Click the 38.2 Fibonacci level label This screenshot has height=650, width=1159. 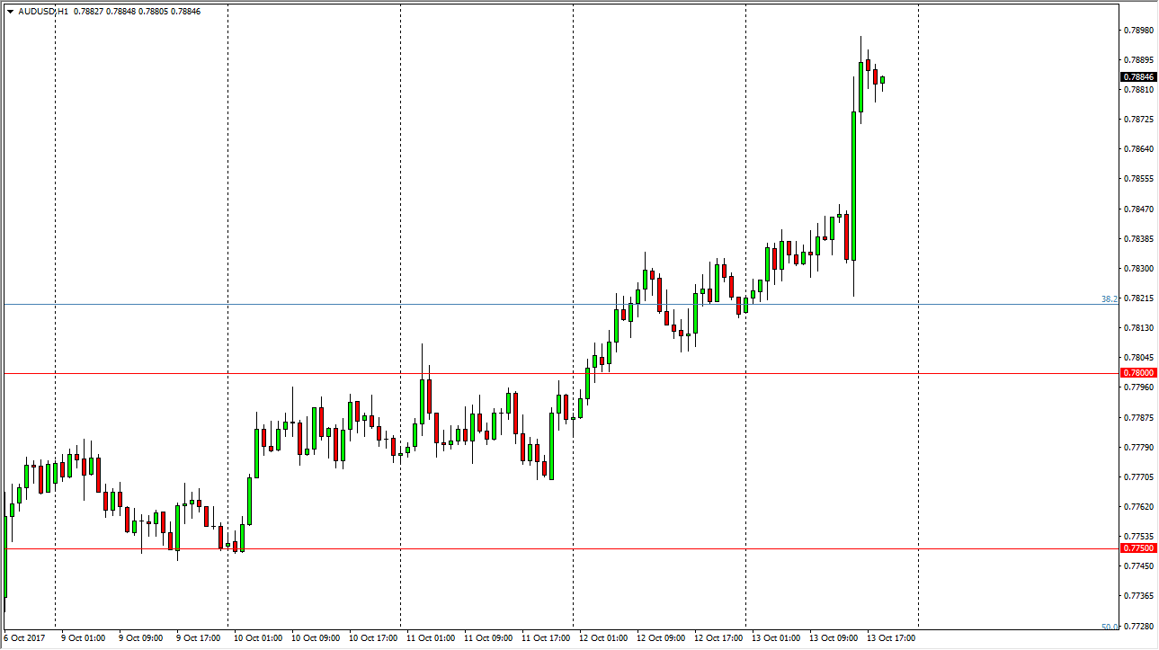pos(1109,298)
